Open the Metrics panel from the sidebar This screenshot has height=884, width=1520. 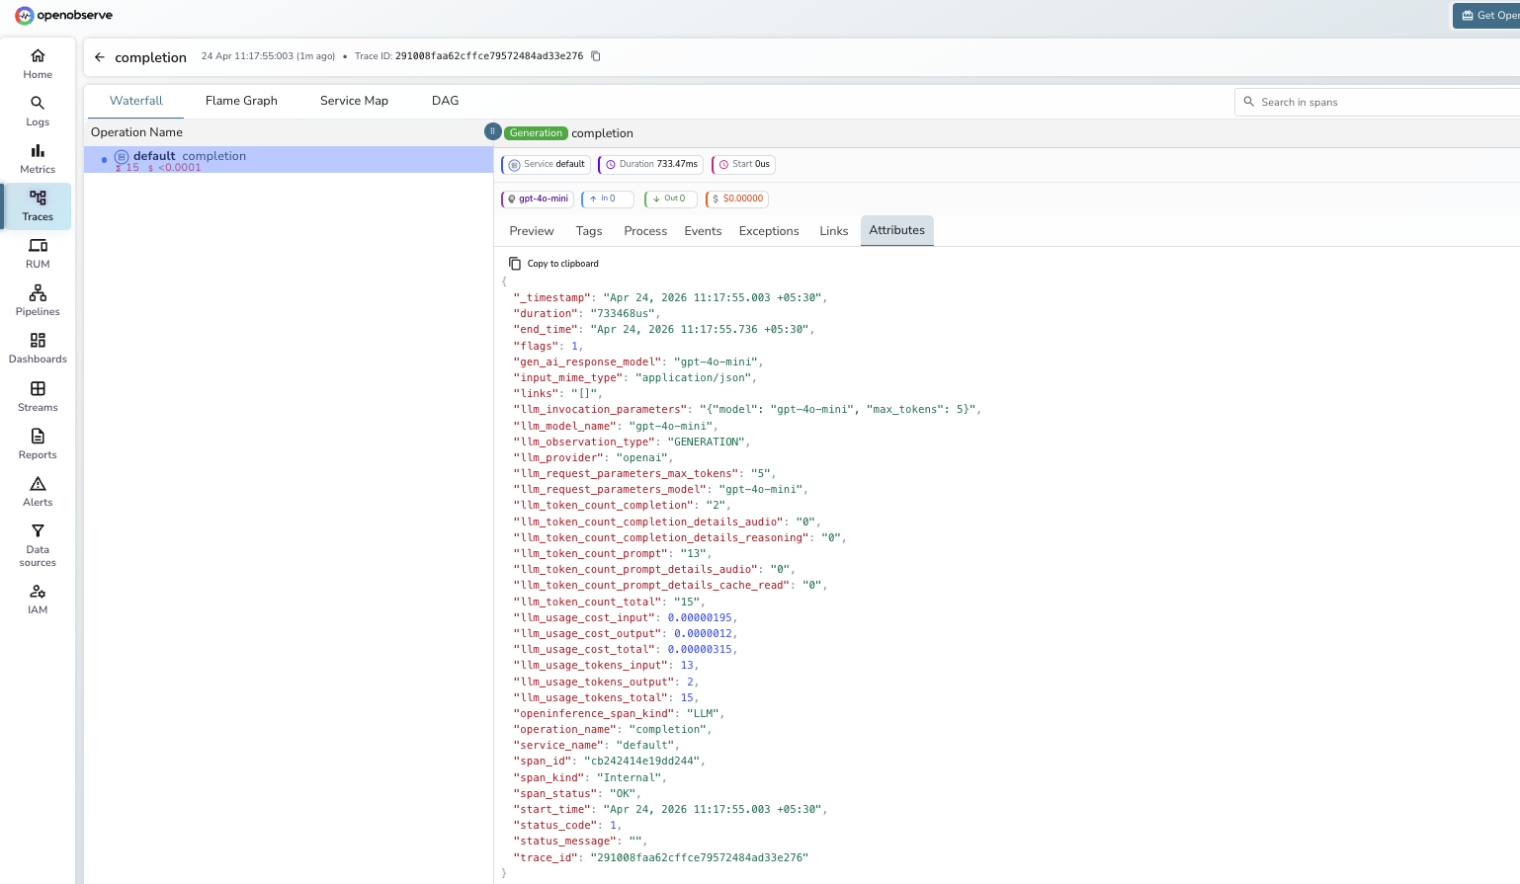click(37, 158)
